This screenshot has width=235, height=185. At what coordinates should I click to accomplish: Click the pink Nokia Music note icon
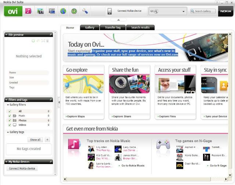(x=74, y=144)
